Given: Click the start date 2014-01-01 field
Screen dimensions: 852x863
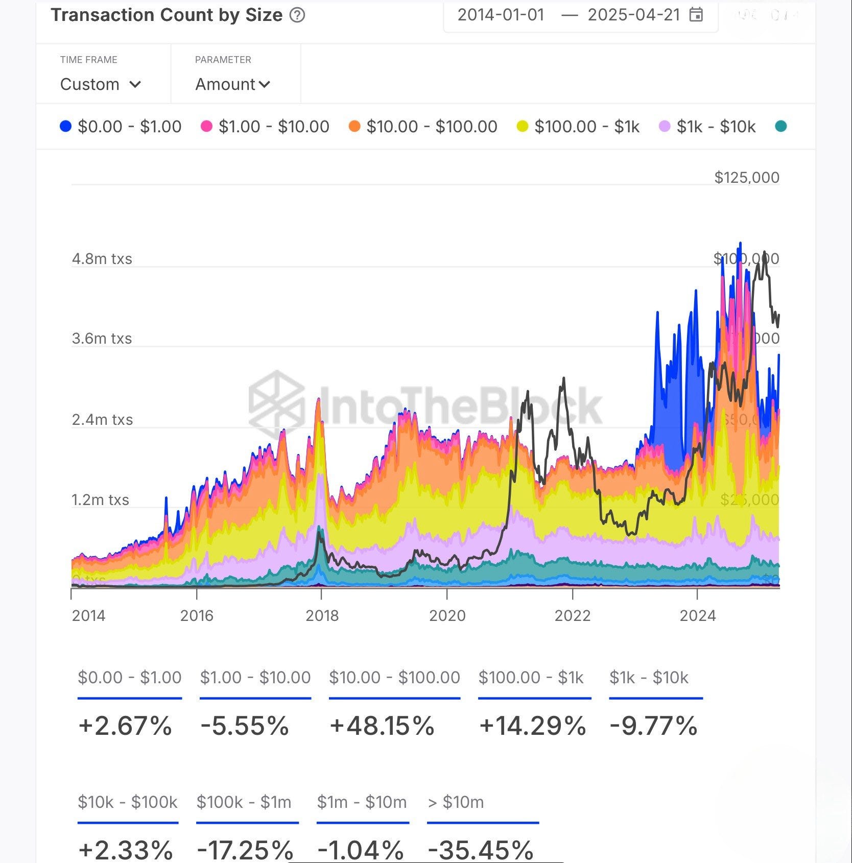Looking at the screenshot, I should 501,15.
